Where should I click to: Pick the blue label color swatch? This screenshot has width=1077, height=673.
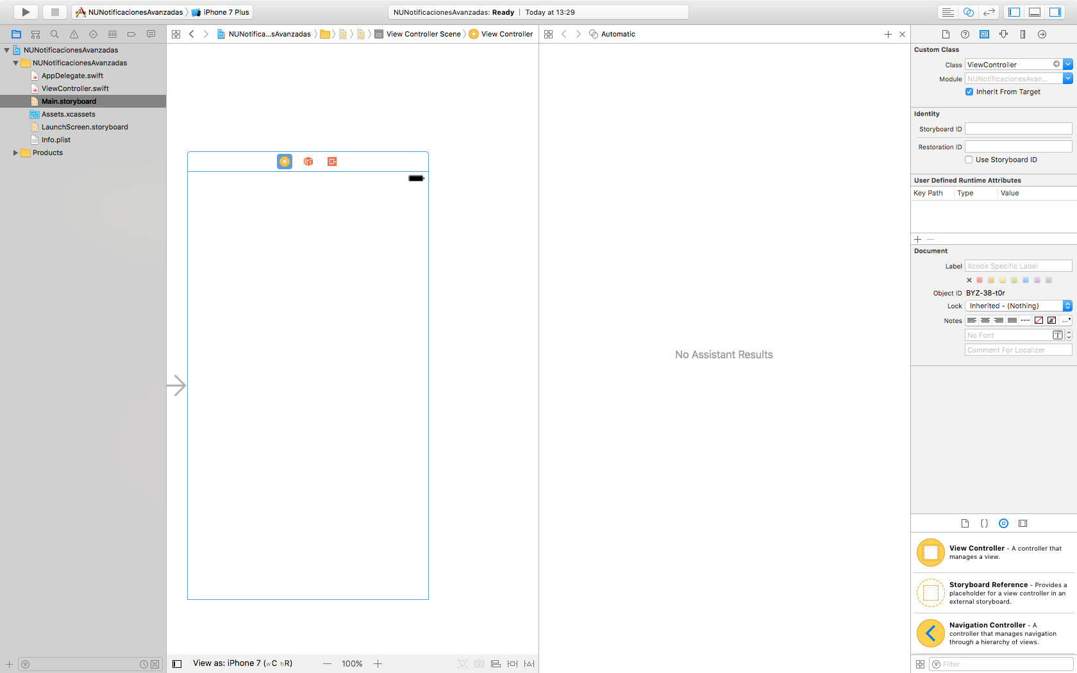click(x=1026, y=280)
